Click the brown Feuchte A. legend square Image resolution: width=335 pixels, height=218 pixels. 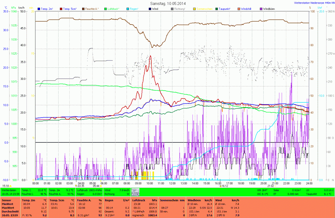pyautogui.click(x=83, y=9)
